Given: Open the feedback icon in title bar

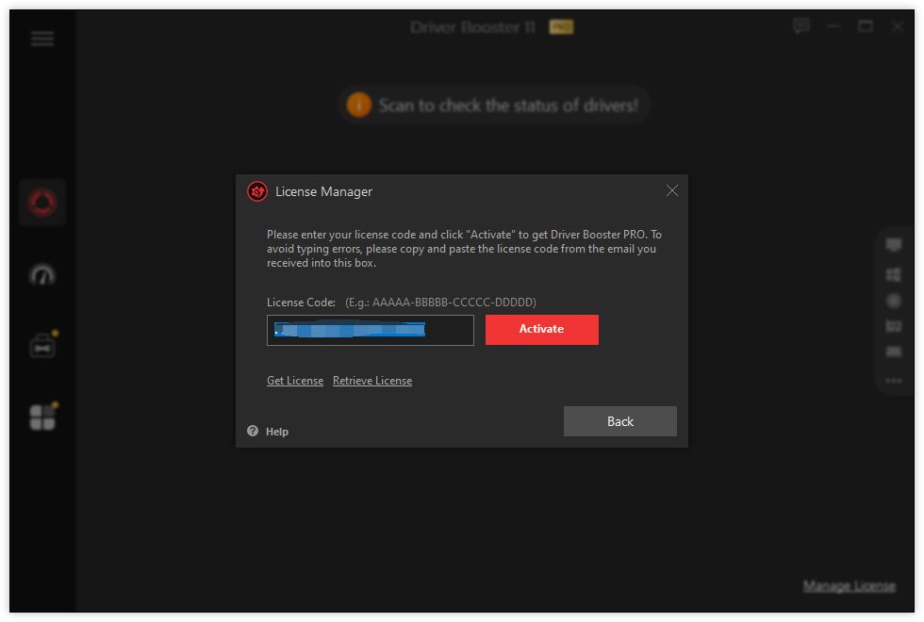Looking at the screenshot, I should (801, 26).
